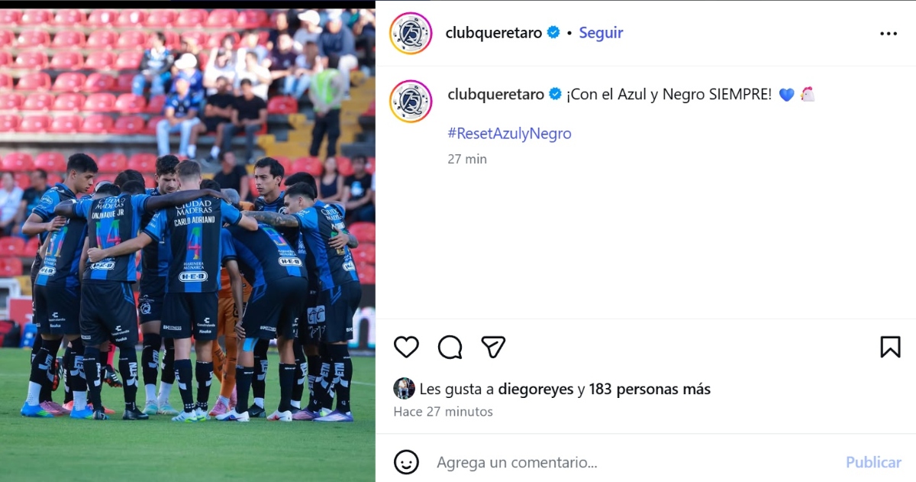Like the post with the heart icon
Screen dimensions: 916x482
(x=406, y=347)
